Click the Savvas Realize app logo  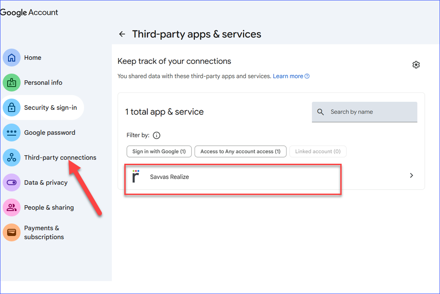[136, 176]
